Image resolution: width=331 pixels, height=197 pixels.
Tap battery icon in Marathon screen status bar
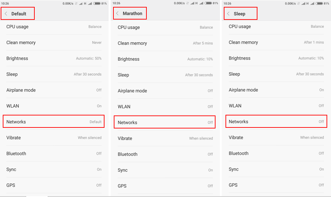coord(208,3)
